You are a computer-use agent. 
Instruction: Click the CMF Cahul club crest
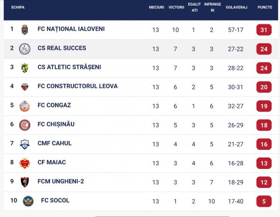(x=25, y=144)
